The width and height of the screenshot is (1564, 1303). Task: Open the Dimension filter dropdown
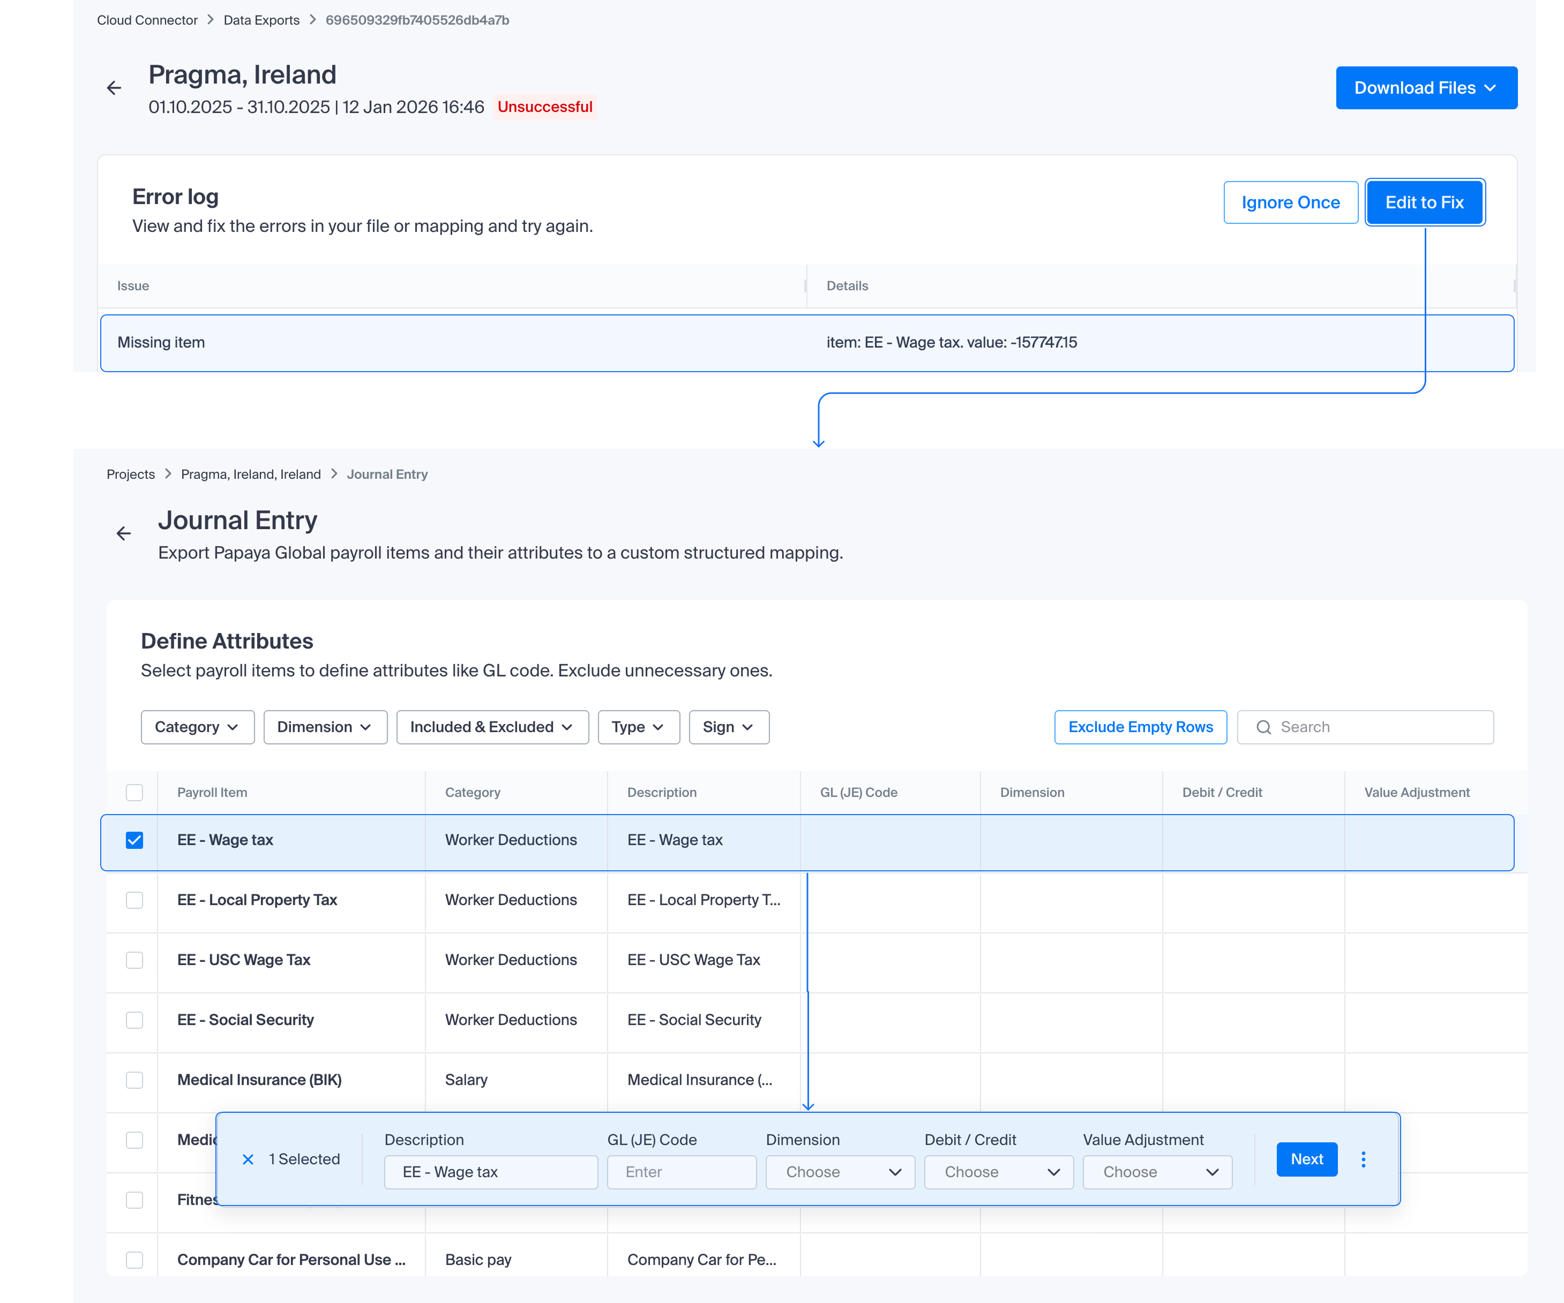tap(325, 727)
